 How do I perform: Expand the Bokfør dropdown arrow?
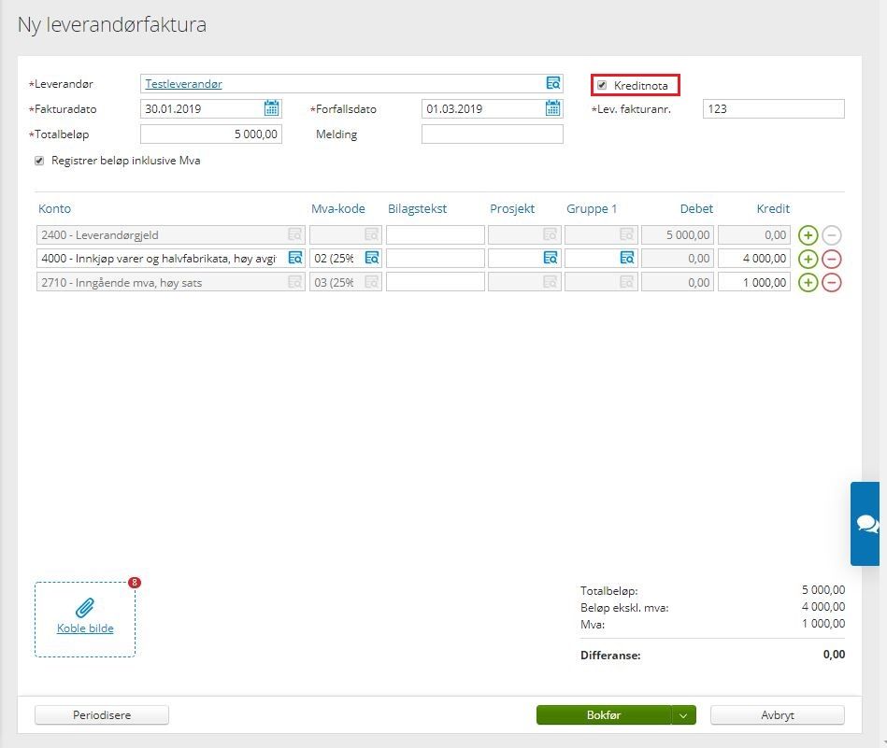[683, 715]
